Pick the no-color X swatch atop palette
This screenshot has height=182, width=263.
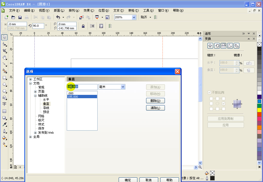pos(259,44)
